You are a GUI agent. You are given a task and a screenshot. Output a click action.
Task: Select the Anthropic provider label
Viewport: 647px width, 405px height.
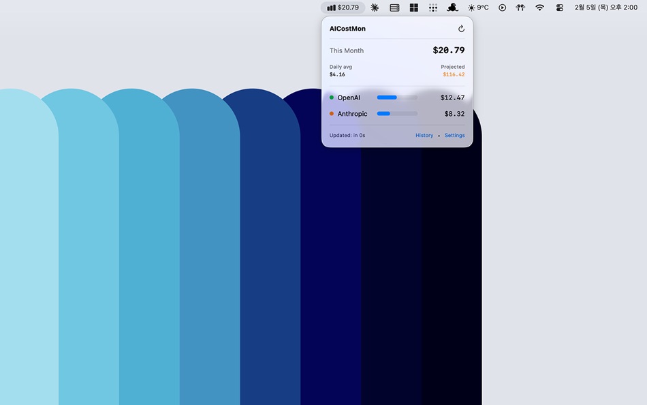[352, 114]
